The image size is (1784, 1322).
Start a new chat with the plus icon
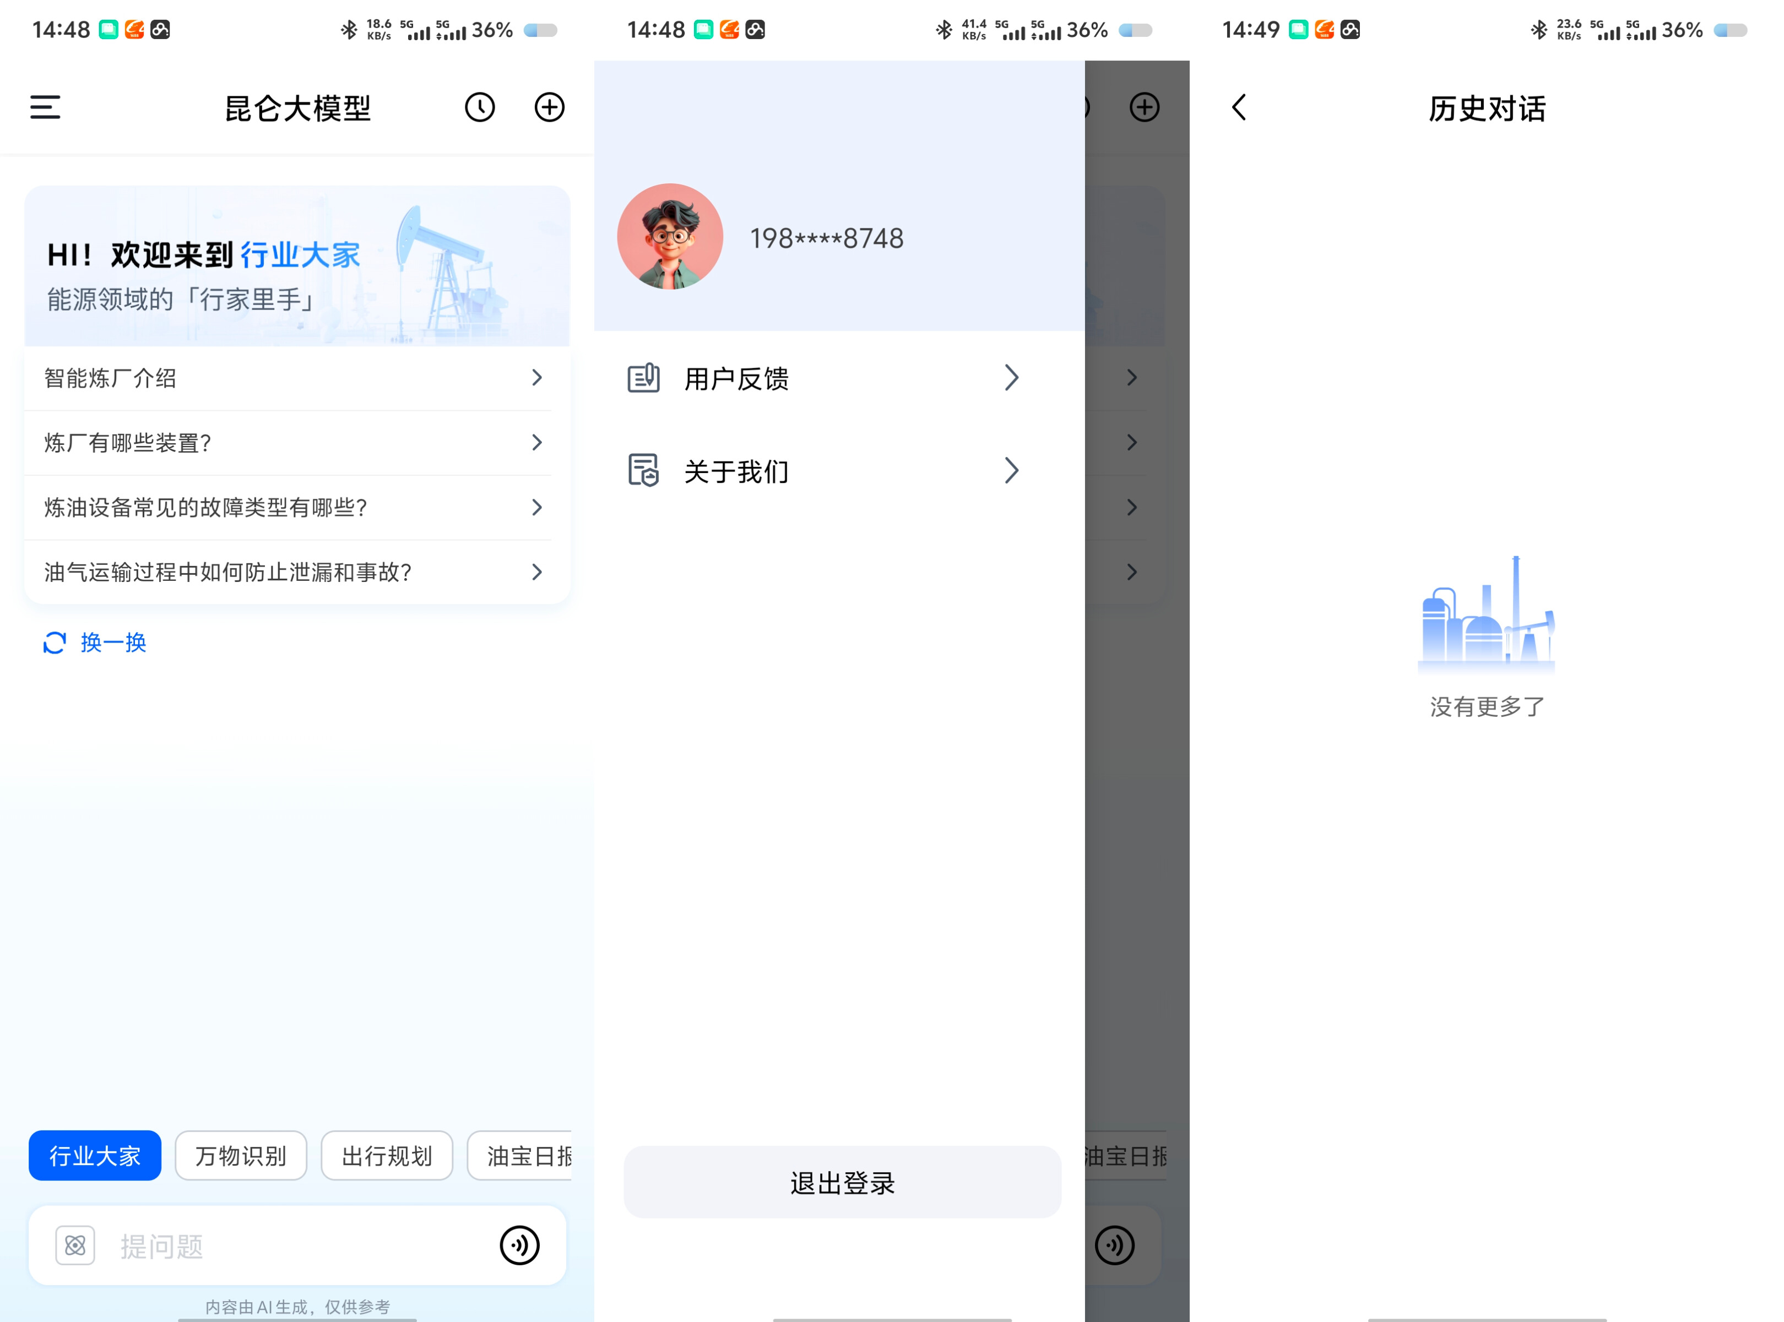[549, 107]
